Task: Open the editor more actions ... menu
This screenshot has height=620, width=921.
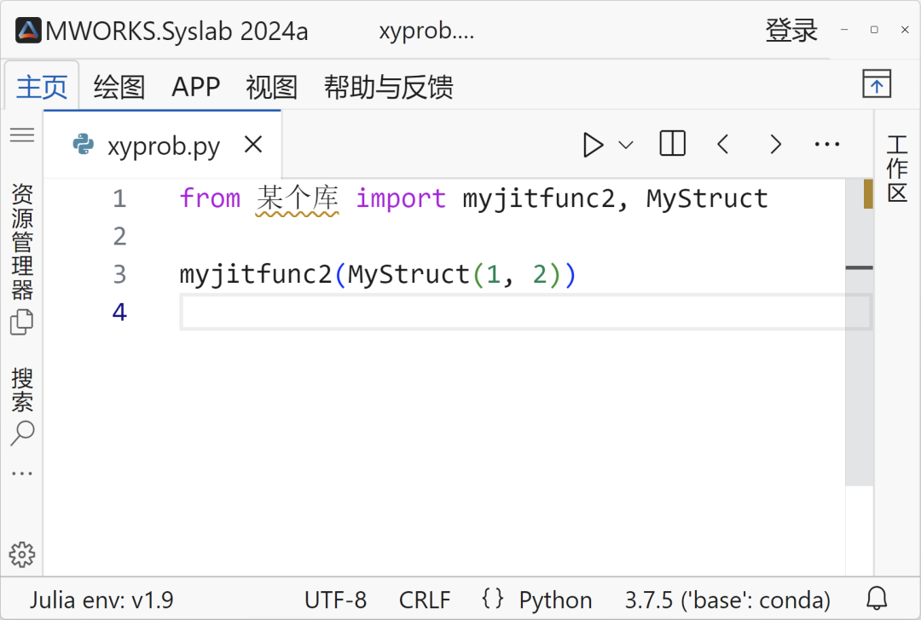Action: pyautogui.click(x=826, y=144)
